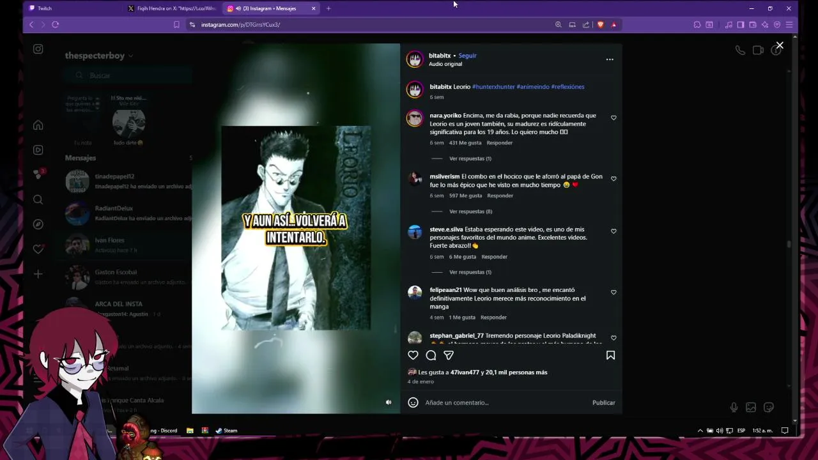Attach image with photo icon in chat

(751, 407)
